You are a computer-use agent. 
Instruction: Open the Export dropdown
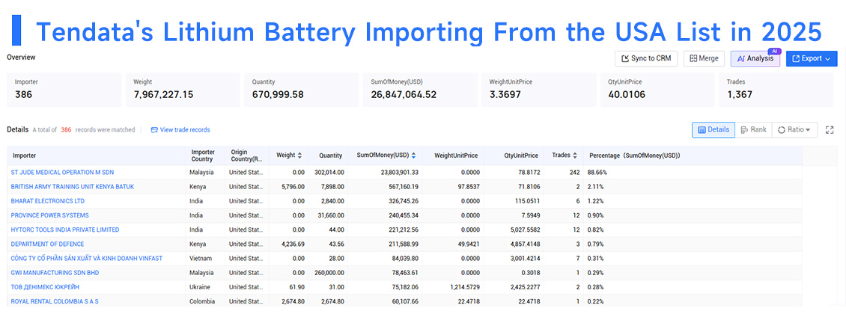[812, 59]
